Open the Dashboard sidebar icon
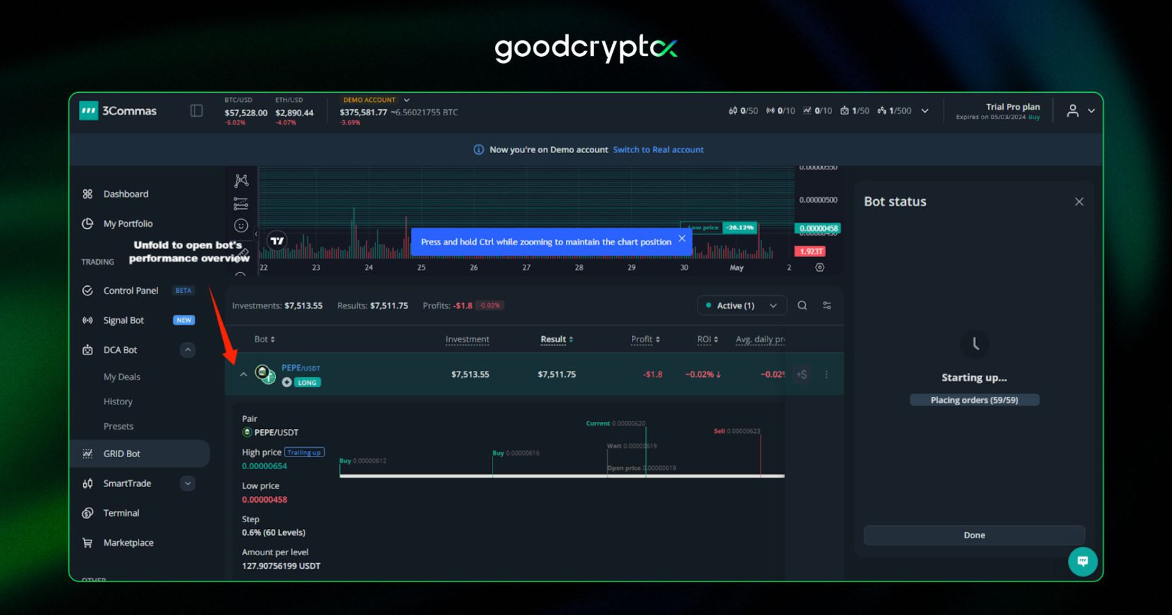 point(87,194)
